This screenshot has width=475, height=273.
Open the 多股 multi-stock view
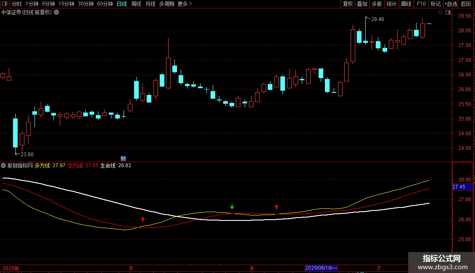(x=377, y=4)
